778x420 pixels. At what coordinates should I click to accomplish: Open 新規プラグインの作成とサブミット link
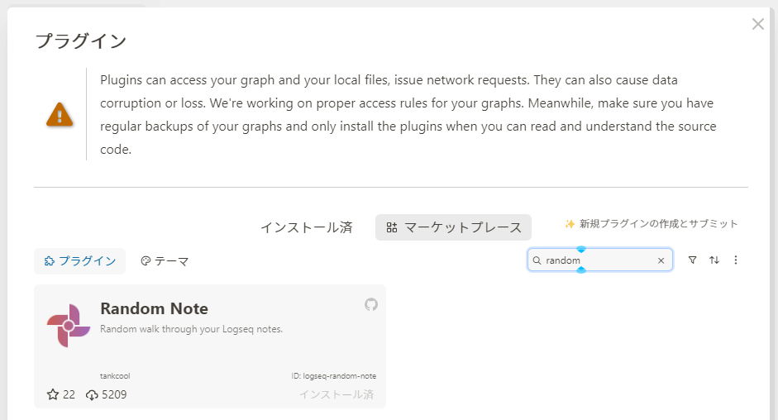point(652,224)
